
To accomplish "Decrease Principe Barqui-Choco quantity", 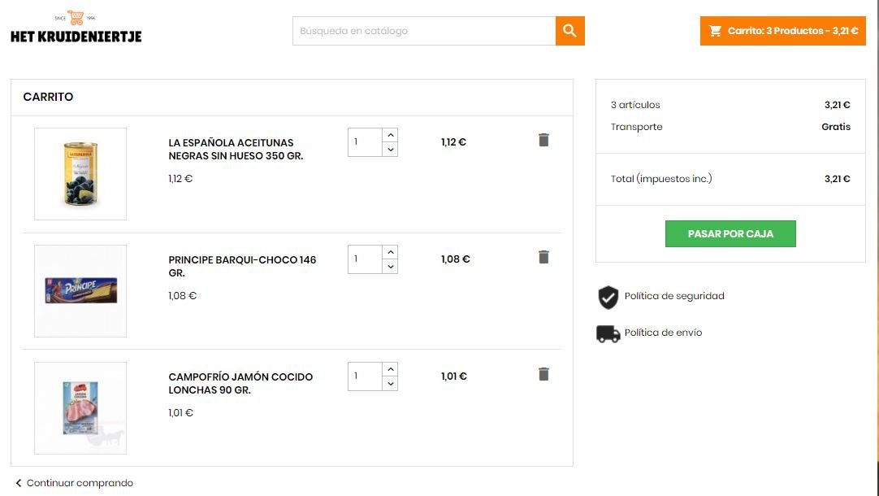I will (390, 267).
